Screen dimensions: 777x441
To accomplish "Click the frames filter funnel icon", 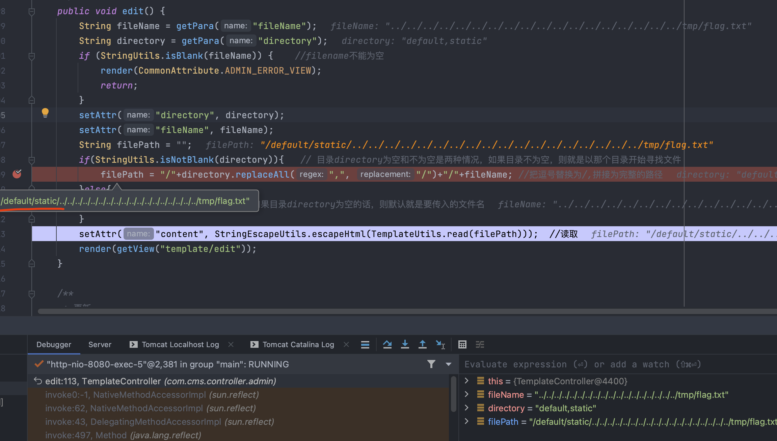I will [431, 364].
